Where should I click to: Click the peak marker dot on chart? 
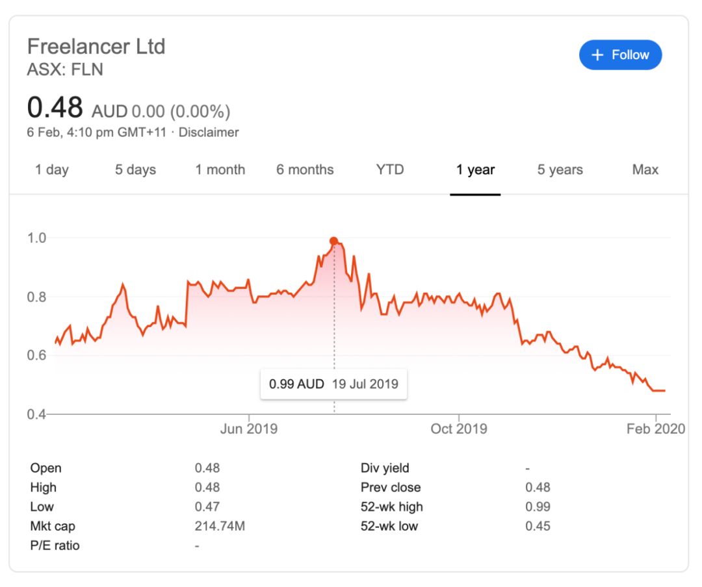point(334,241)
